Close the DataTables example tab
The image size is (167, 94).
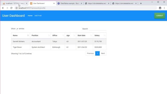tap(81, 3)
